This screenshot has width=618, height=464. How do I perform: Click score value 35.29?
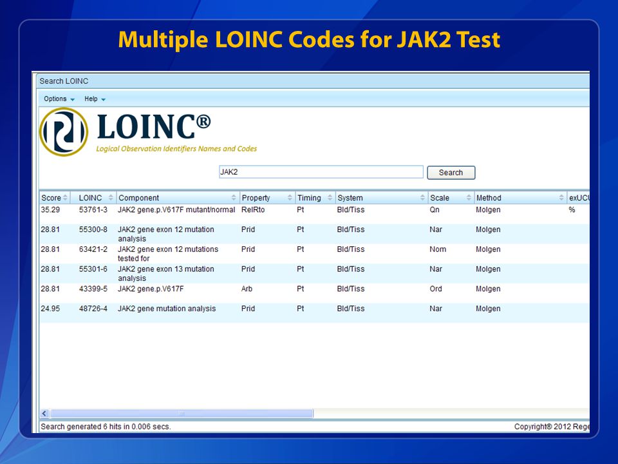[50, 210]
